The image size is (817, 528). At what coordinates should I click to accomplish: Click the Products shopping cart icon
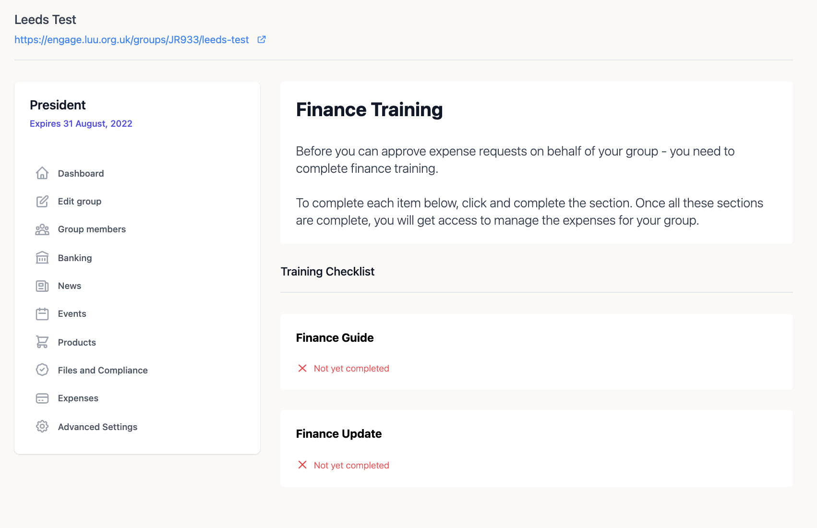[x=42, y=342]
